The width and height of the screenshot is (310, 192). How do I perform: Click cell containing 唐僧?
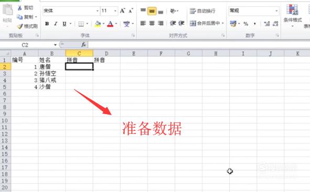52,67
